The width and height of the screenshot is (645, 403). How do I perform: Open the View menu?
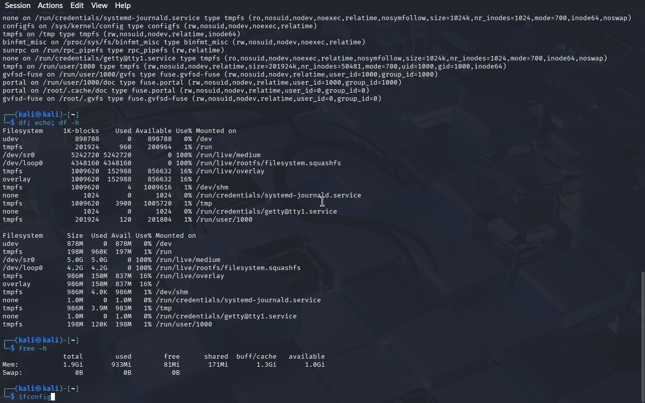(99, 6)
